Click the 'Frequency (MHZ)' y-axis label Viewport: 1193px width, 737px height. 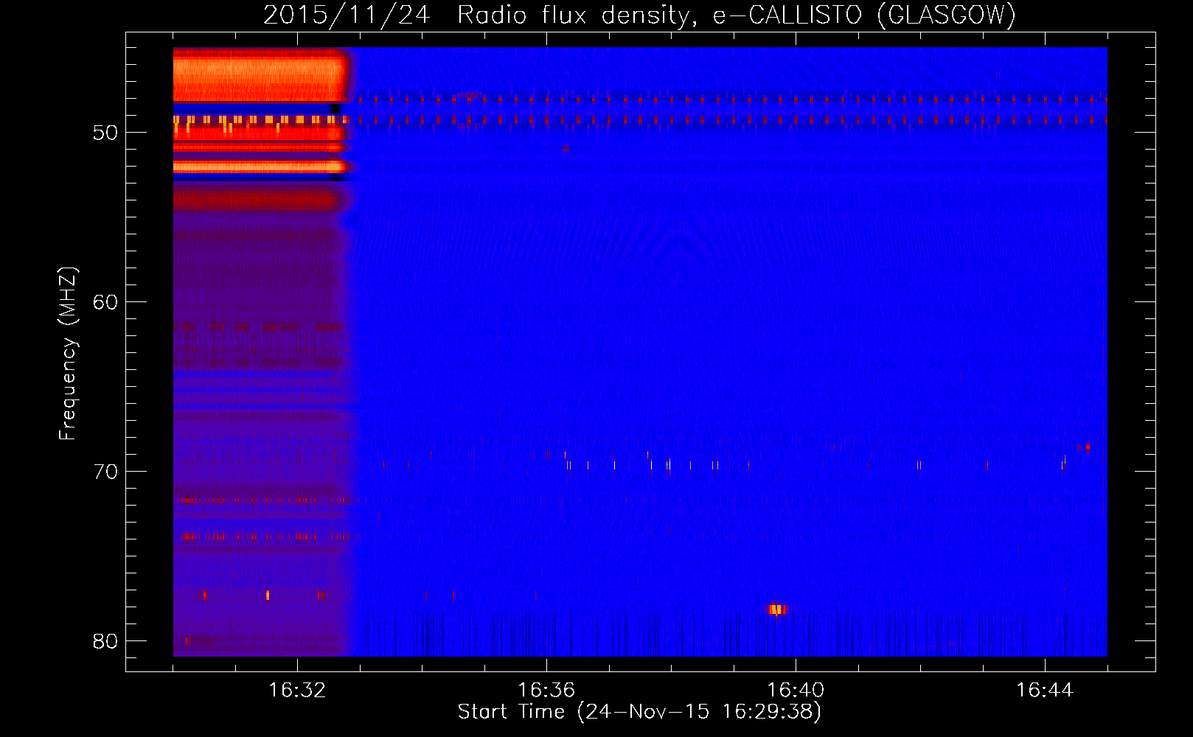(x=67, y=354)
